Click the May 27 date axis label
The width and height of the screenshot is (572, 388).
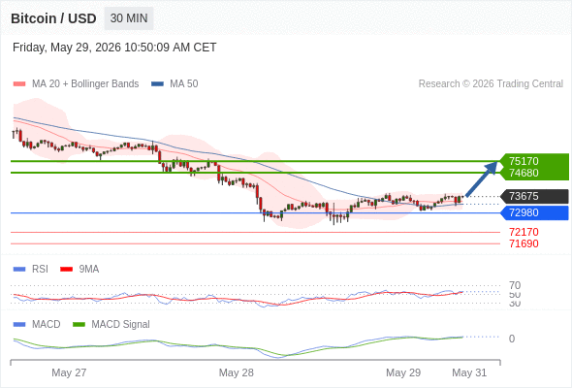point(69,372)
